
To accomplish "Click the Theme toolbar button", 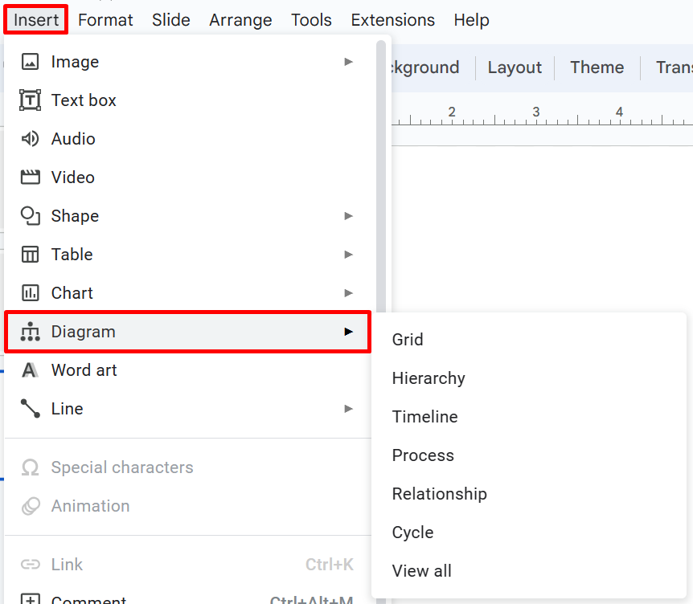I will 597,67.
